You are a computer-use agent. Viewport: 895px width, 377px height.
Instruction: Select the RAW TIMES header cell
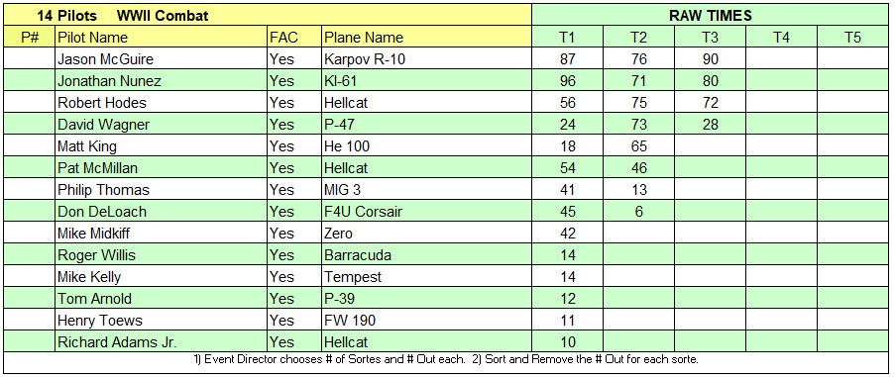click(710, 15)
